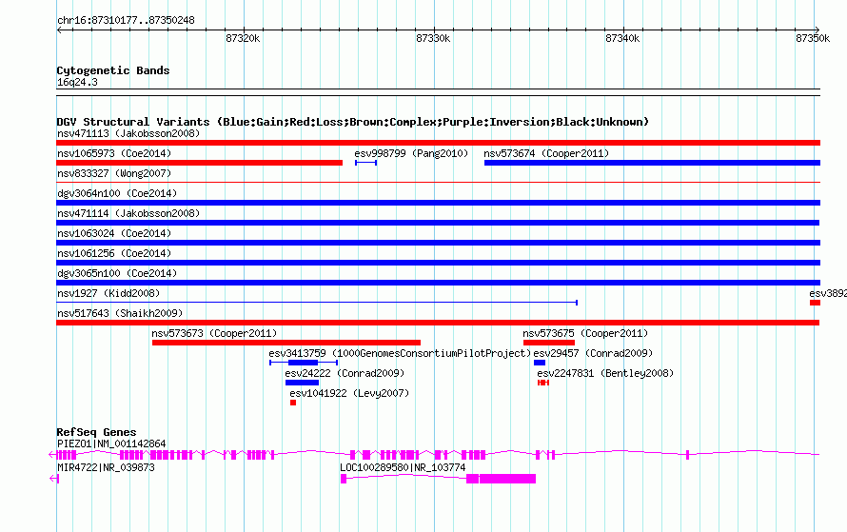
Task: Select the nsv471114 blue gain bar
Action: [x=438, y=223]
